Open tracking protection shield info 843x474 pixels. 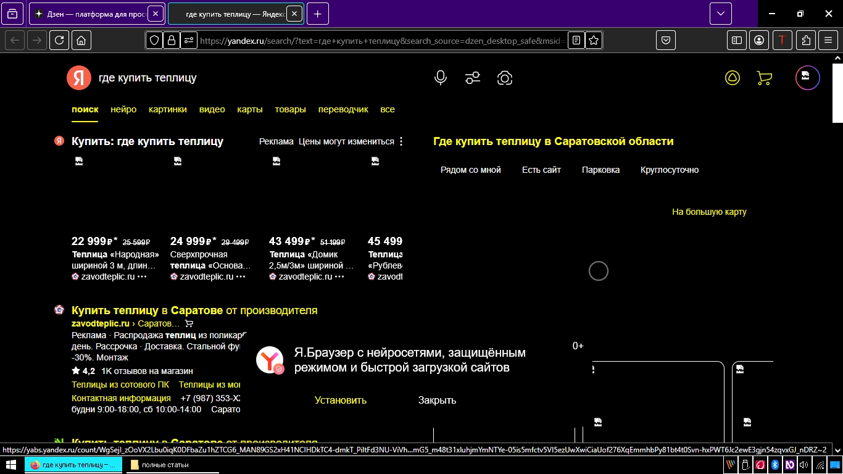coord(154,40)
